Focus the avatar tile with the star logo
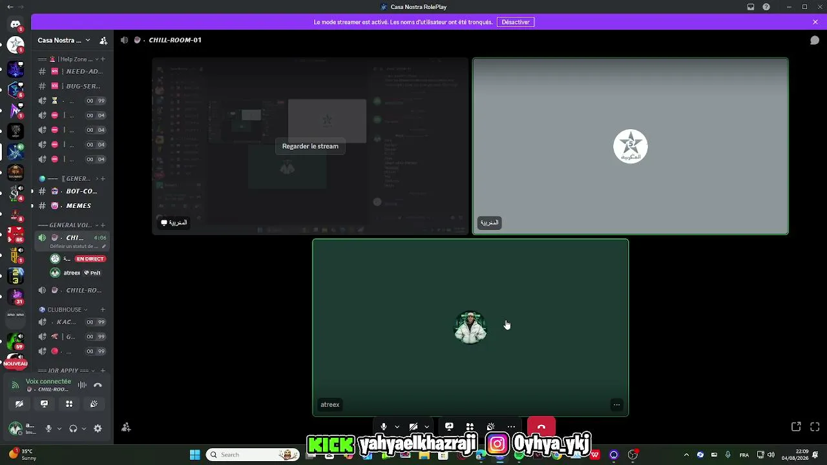 [x=631, y=146]
